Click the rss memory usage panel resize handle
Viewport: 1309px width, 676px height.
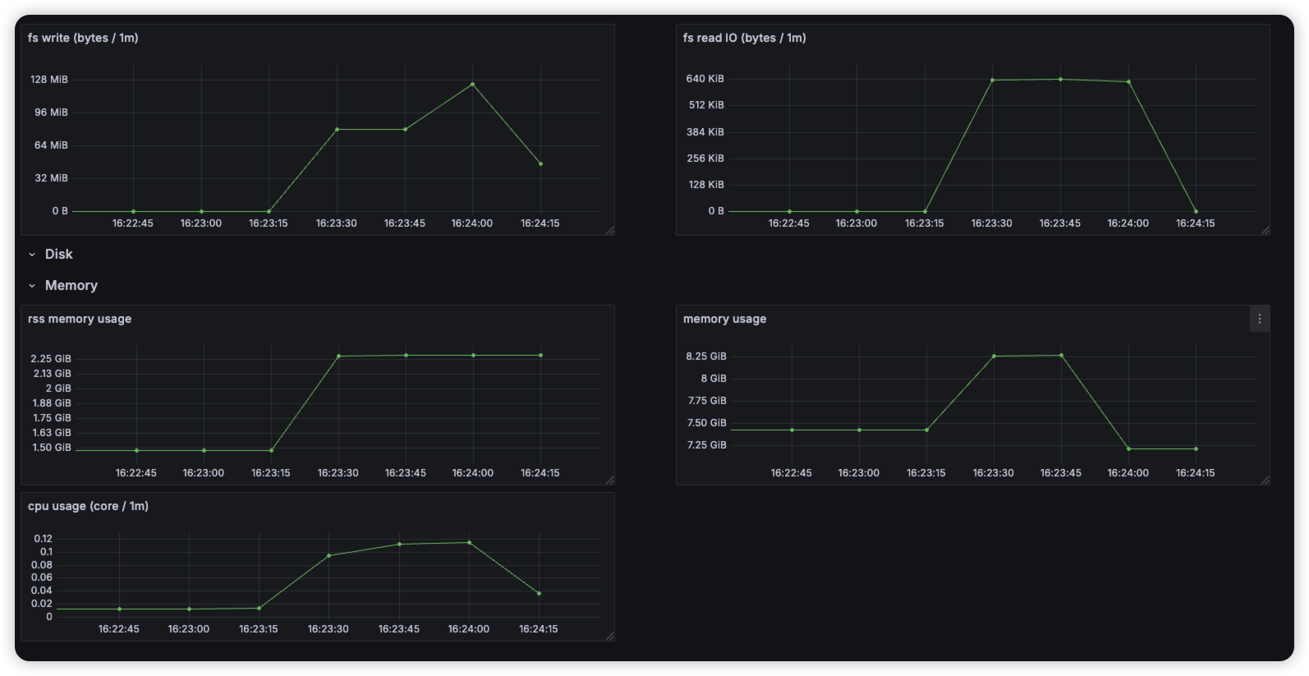[x=609, y=481]
